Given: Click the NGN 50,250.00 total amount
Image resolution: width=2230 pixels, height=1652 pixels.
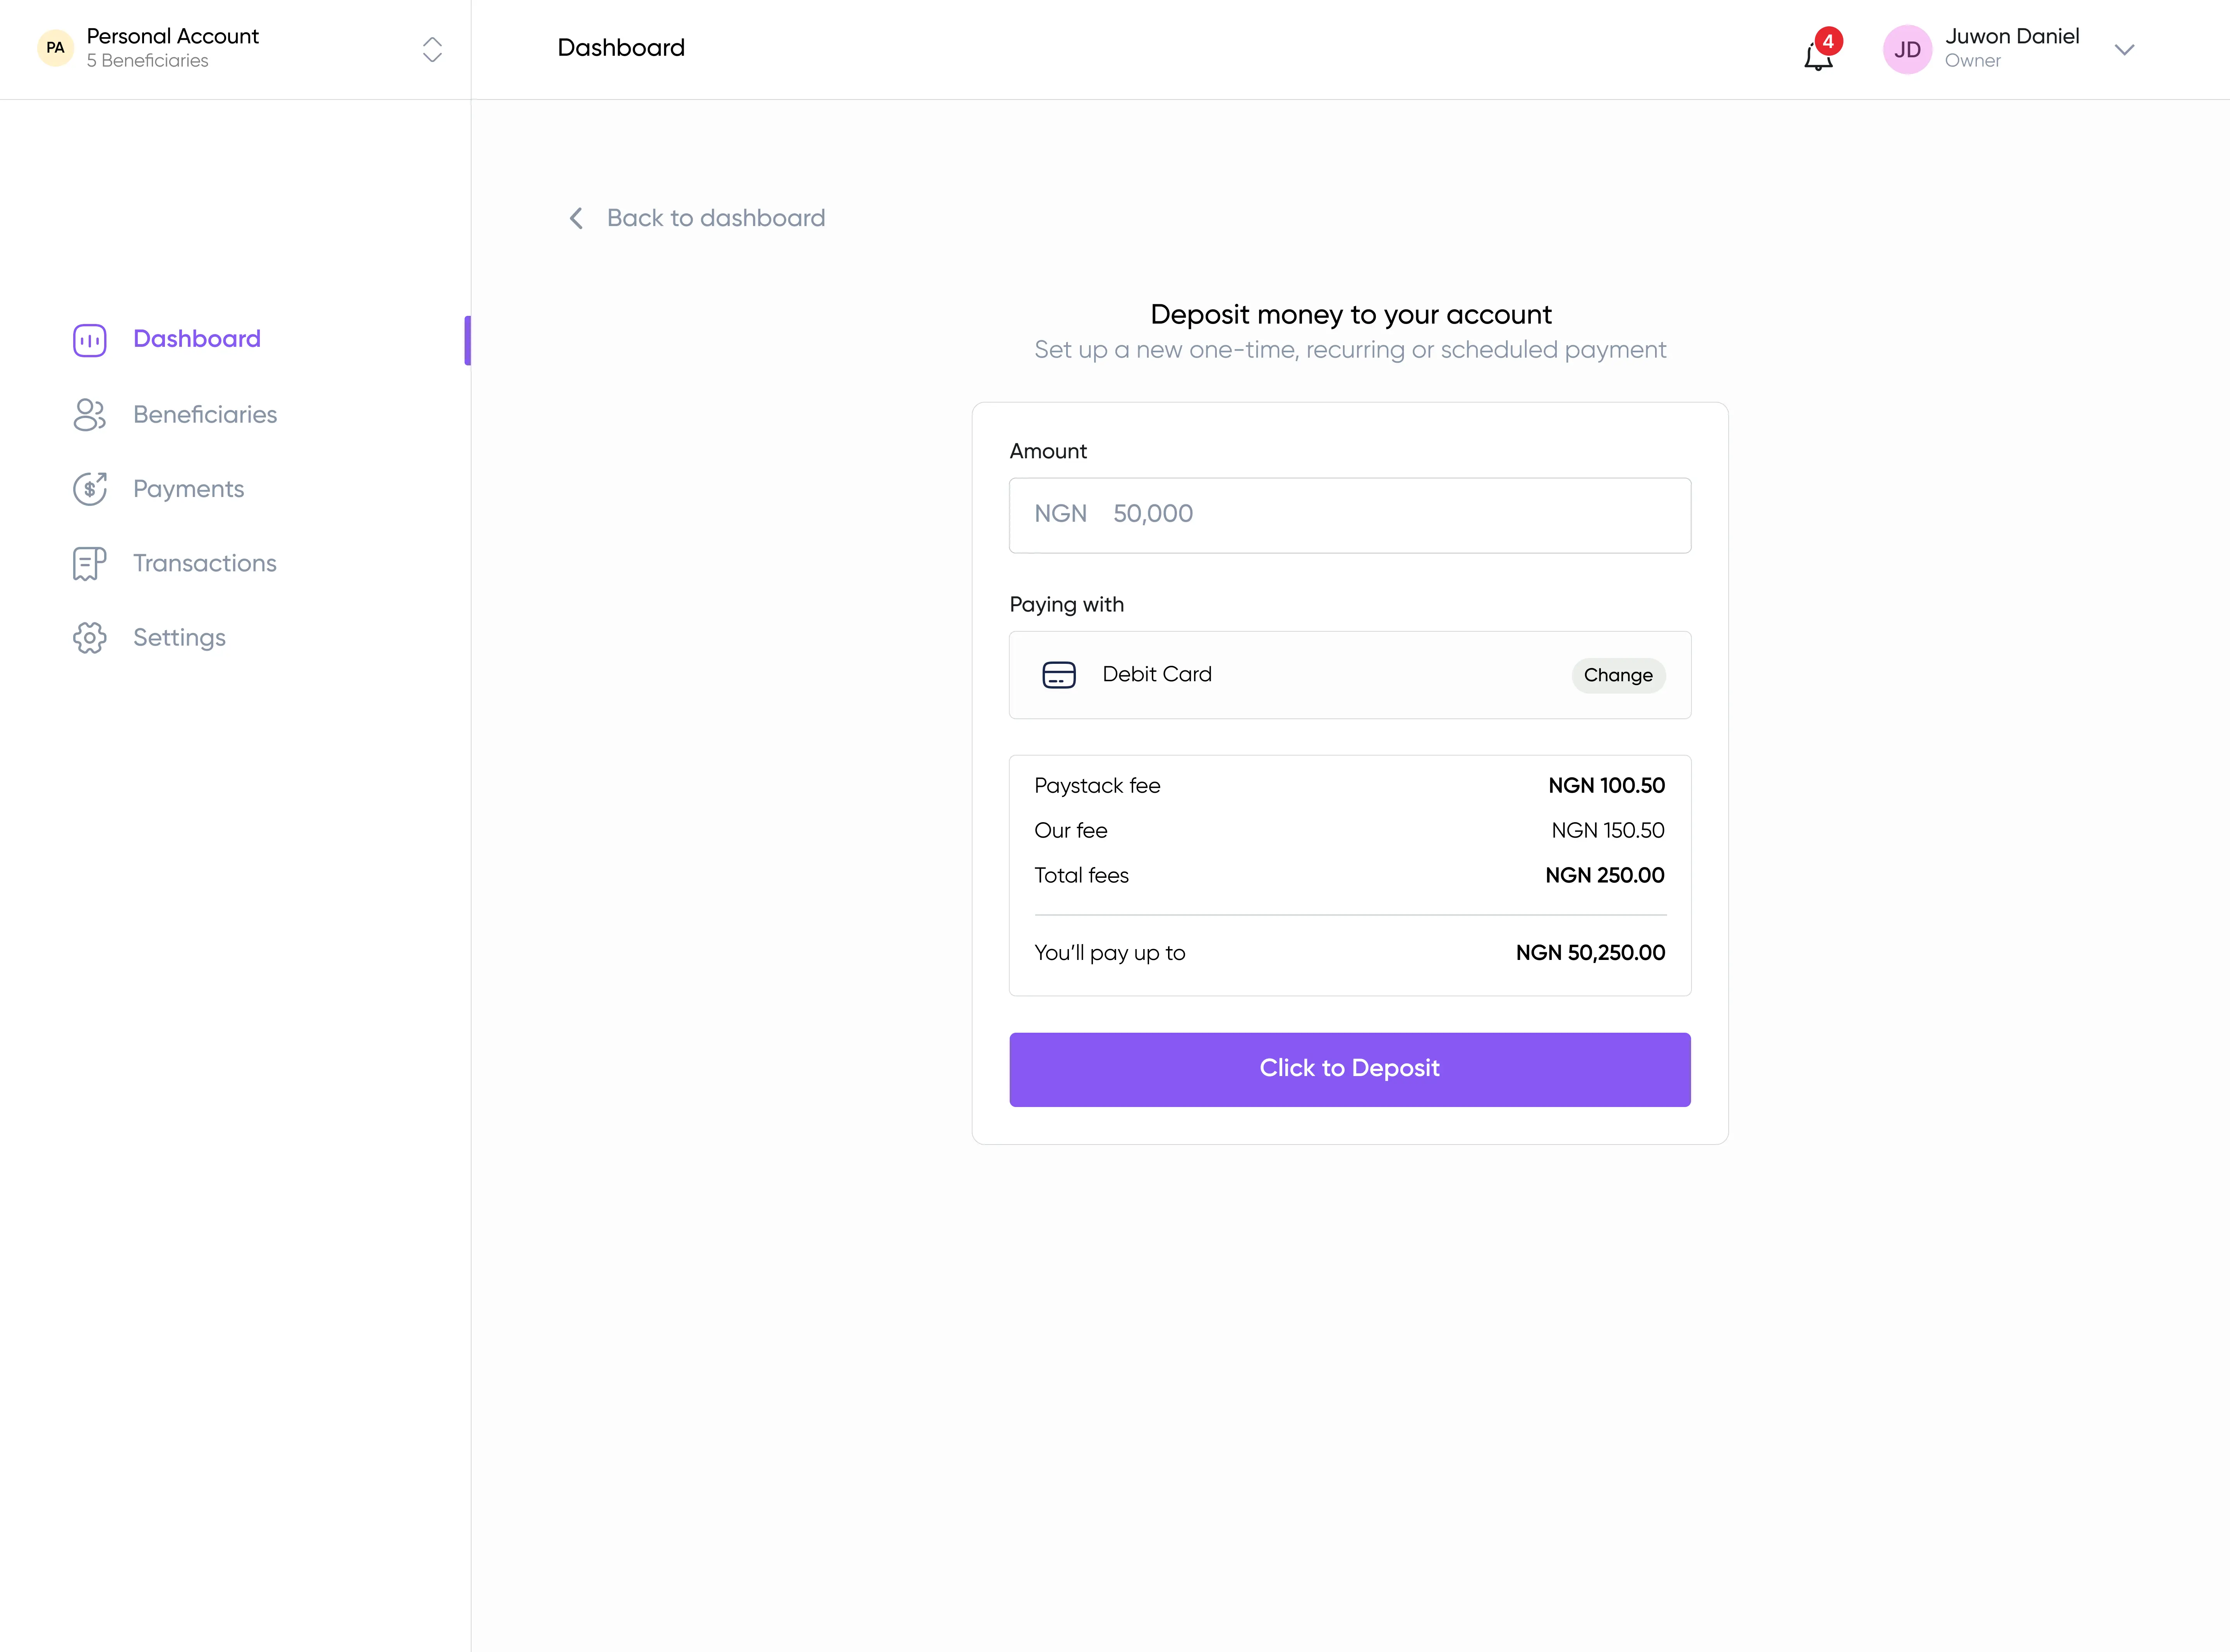Looking at the screenshot, I should (x=1590, y=953).
